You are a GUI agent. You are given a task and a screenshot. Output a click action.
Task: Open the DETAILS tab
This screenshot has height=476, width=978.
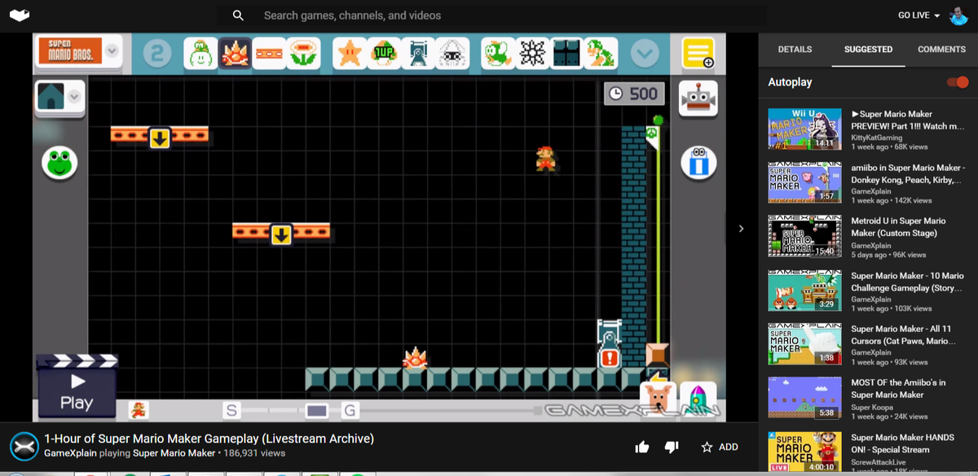click(795, 49)
